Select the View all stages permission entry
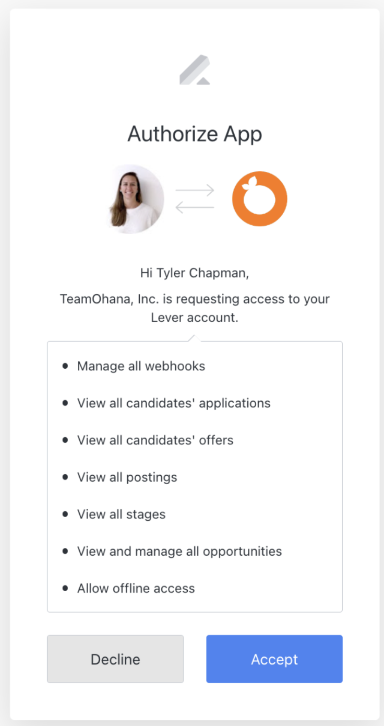Image resolution: width=384 pixels, height=726 pixels. tap(121, 514)
